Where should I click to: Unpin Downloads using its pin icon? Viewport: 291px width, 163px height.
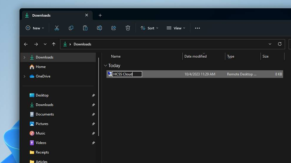click(x=93, y=105)
